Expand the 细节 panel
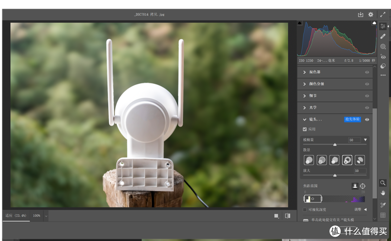 click(305, 96)
